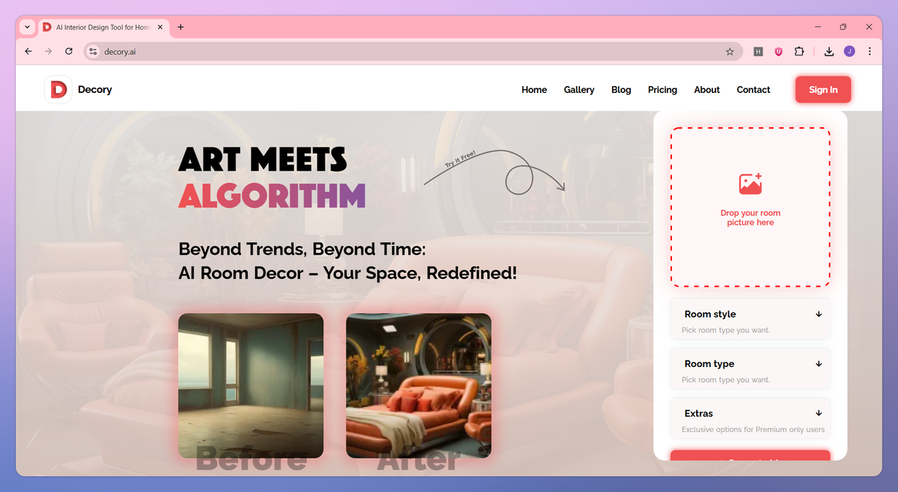The width and height of the screenshot is (898, 492).
Task: Expand the Room style dropdown
Action: coord(751,320)
